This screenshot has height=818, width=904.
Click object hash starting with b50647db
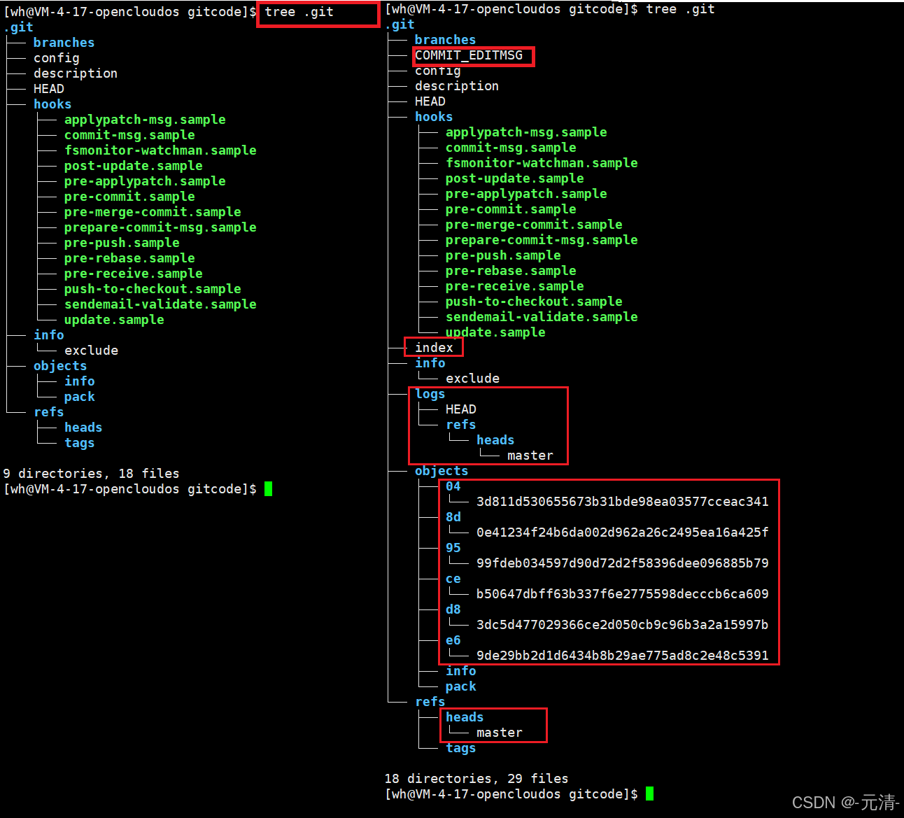[x=622, y=594]
